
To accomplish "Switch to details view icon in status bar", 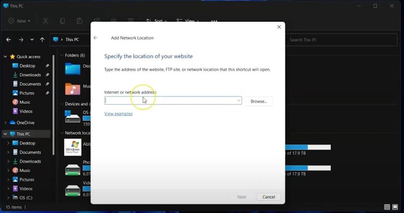I will (387, 207).
